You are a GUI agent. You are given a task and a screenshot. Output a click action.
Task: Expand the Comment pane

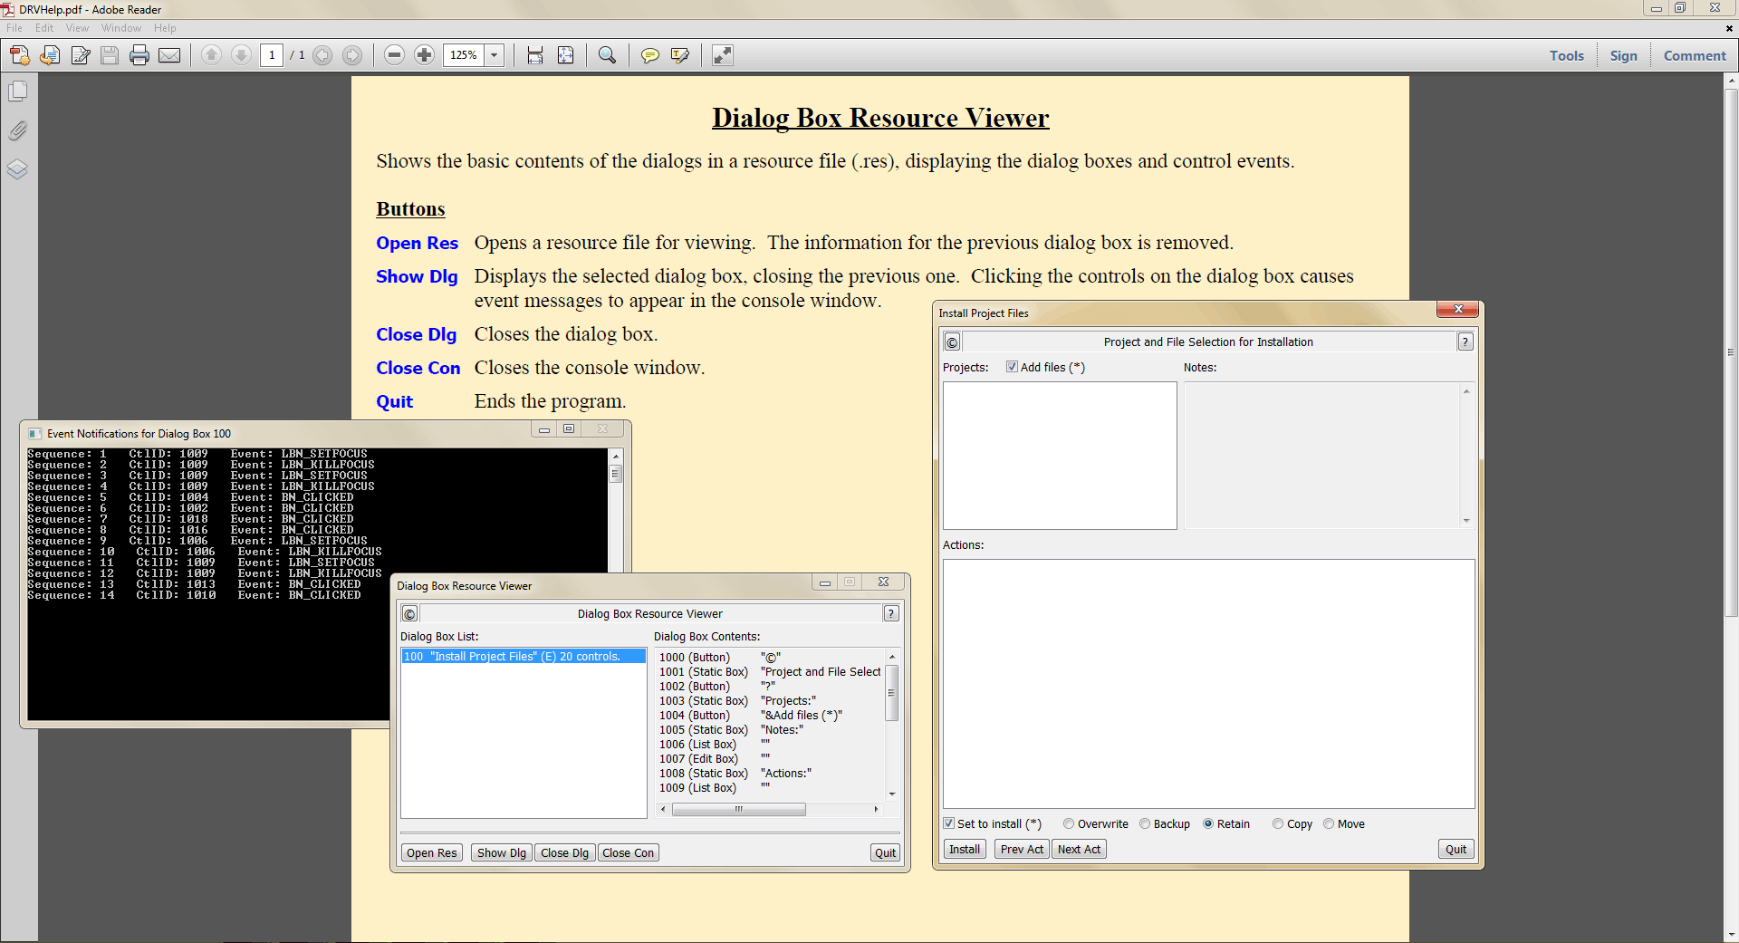1694,55
